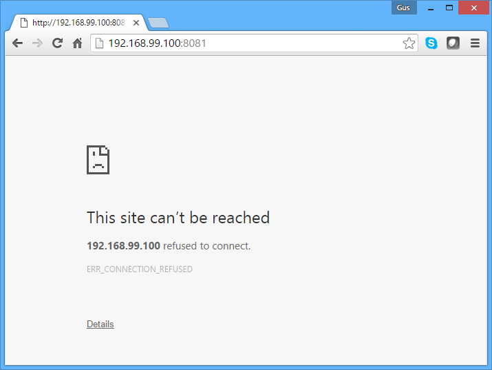Bookmark this page with the star icon

(x=409, y=43)
